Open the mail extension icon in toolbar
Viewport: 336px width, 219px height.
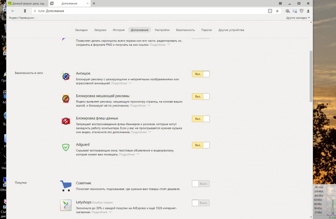click(295, 11)
